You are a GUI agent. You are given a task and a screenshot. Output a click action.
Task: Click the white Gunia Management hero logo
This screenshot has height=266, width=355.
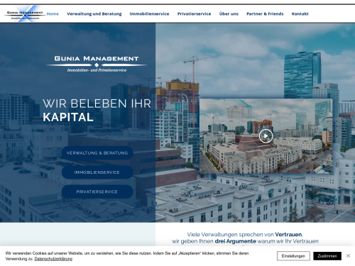coord(97,64)
